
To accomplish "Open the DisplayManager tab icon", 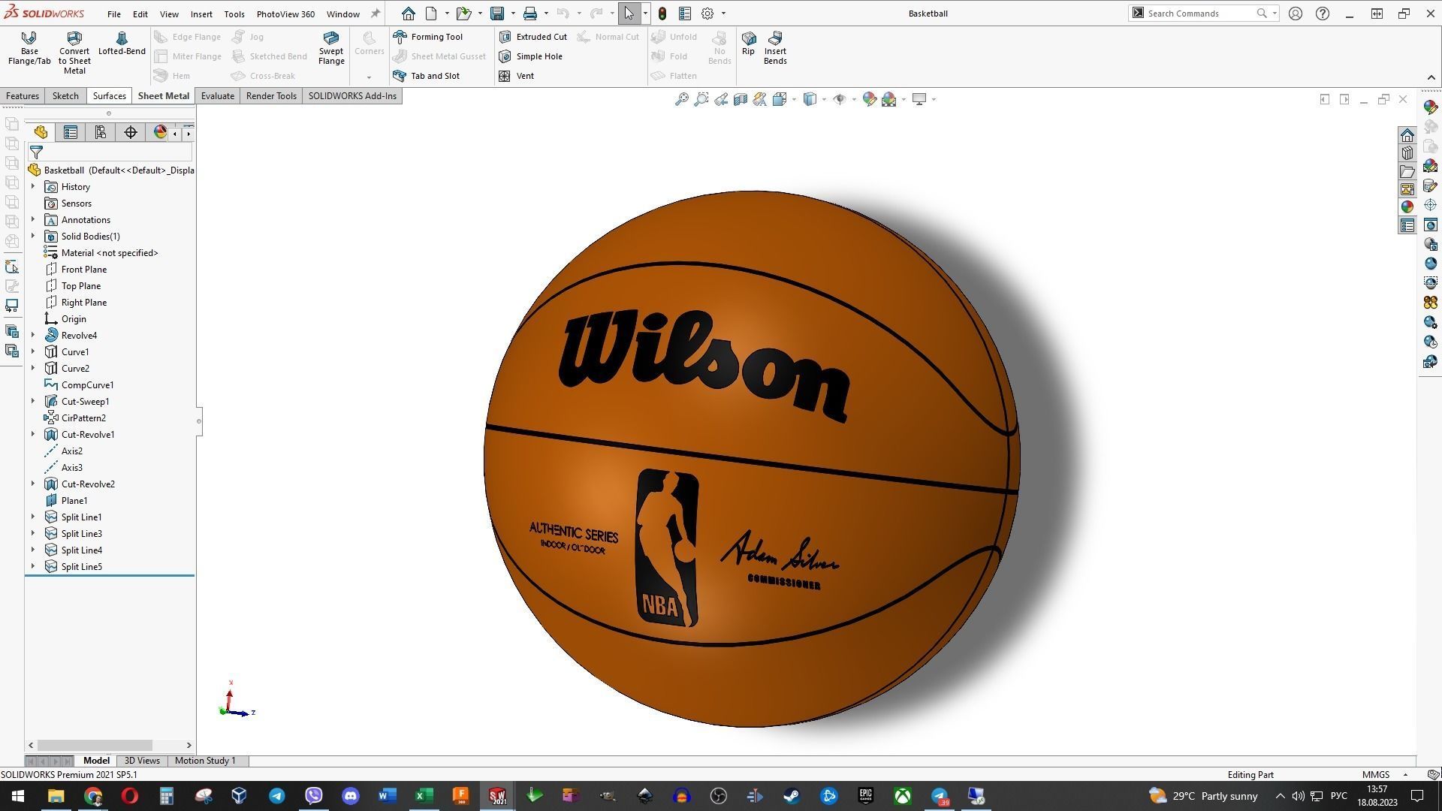I will (160, 132).
